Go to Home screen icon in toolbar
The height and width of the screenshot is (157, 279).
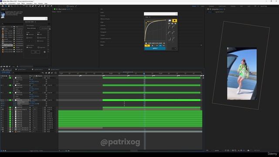tap(3, 6)
